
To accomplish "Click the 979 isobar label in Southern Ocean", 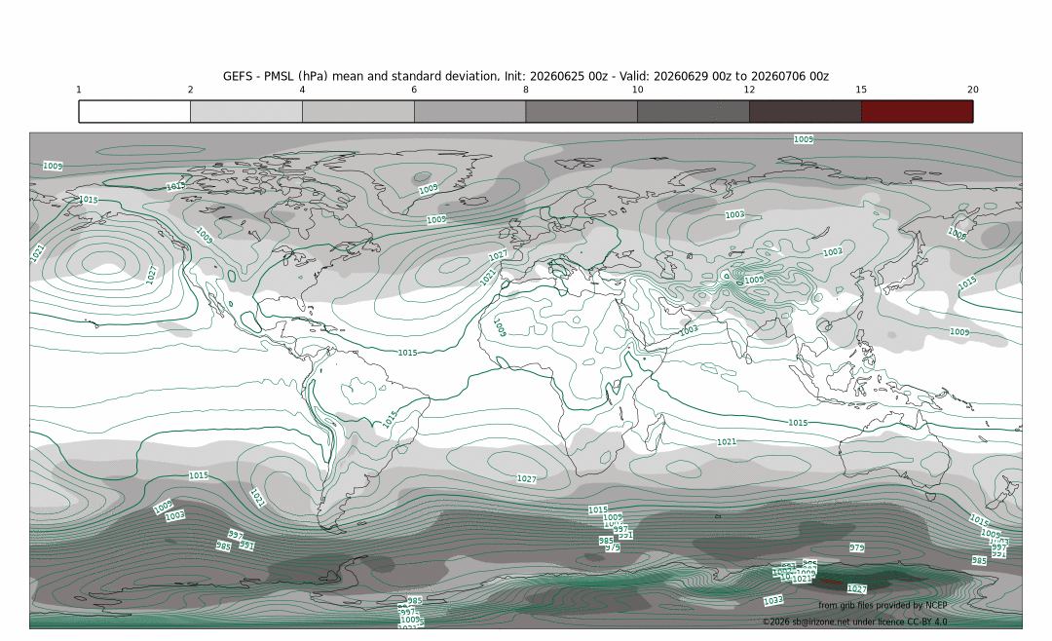I will (857, 547).
